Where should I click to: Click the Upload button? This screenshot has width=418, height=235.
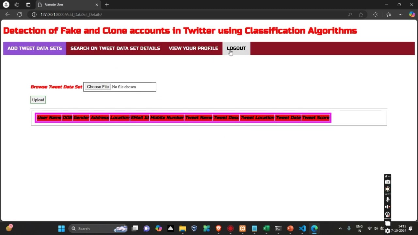[x=38, y=100]
